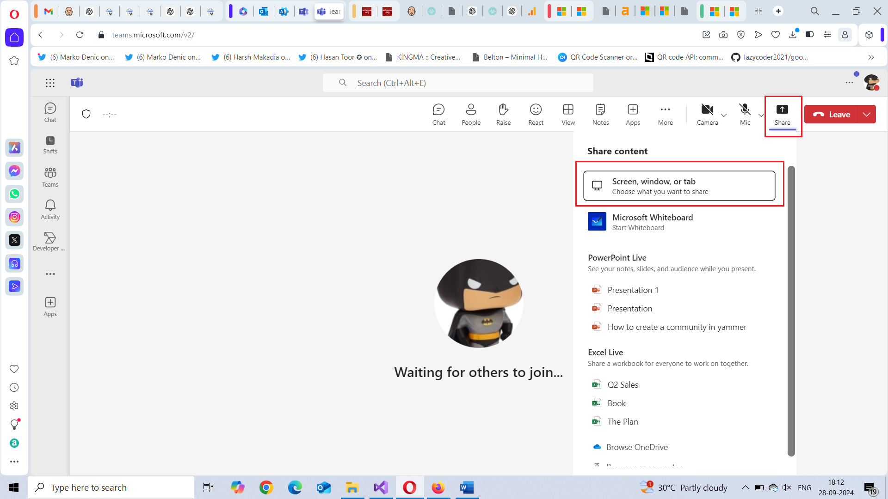This screenshot has height=499, width=888.
Task: Go to Teams section in left rail
Action: pos(50,177)
